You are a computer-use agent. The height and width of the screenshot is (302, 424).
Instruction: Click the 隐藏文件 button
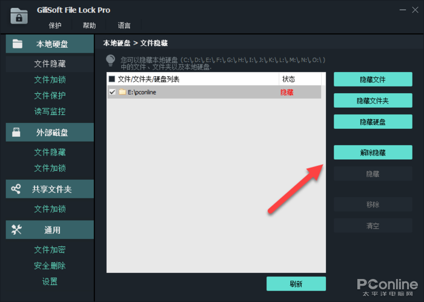click(373, 80)
